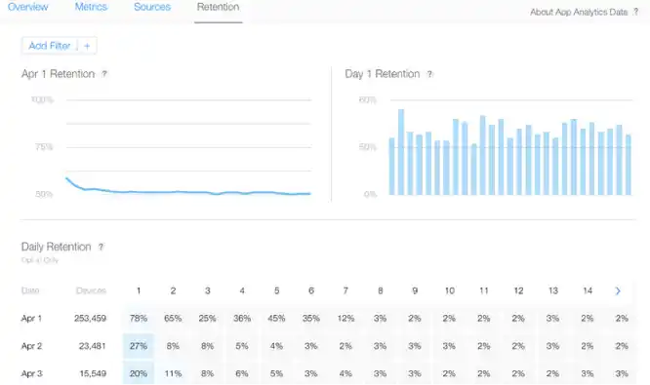Click the Apr 1 retention line start point
650x385 pixels.
click(x=66, y=178)
